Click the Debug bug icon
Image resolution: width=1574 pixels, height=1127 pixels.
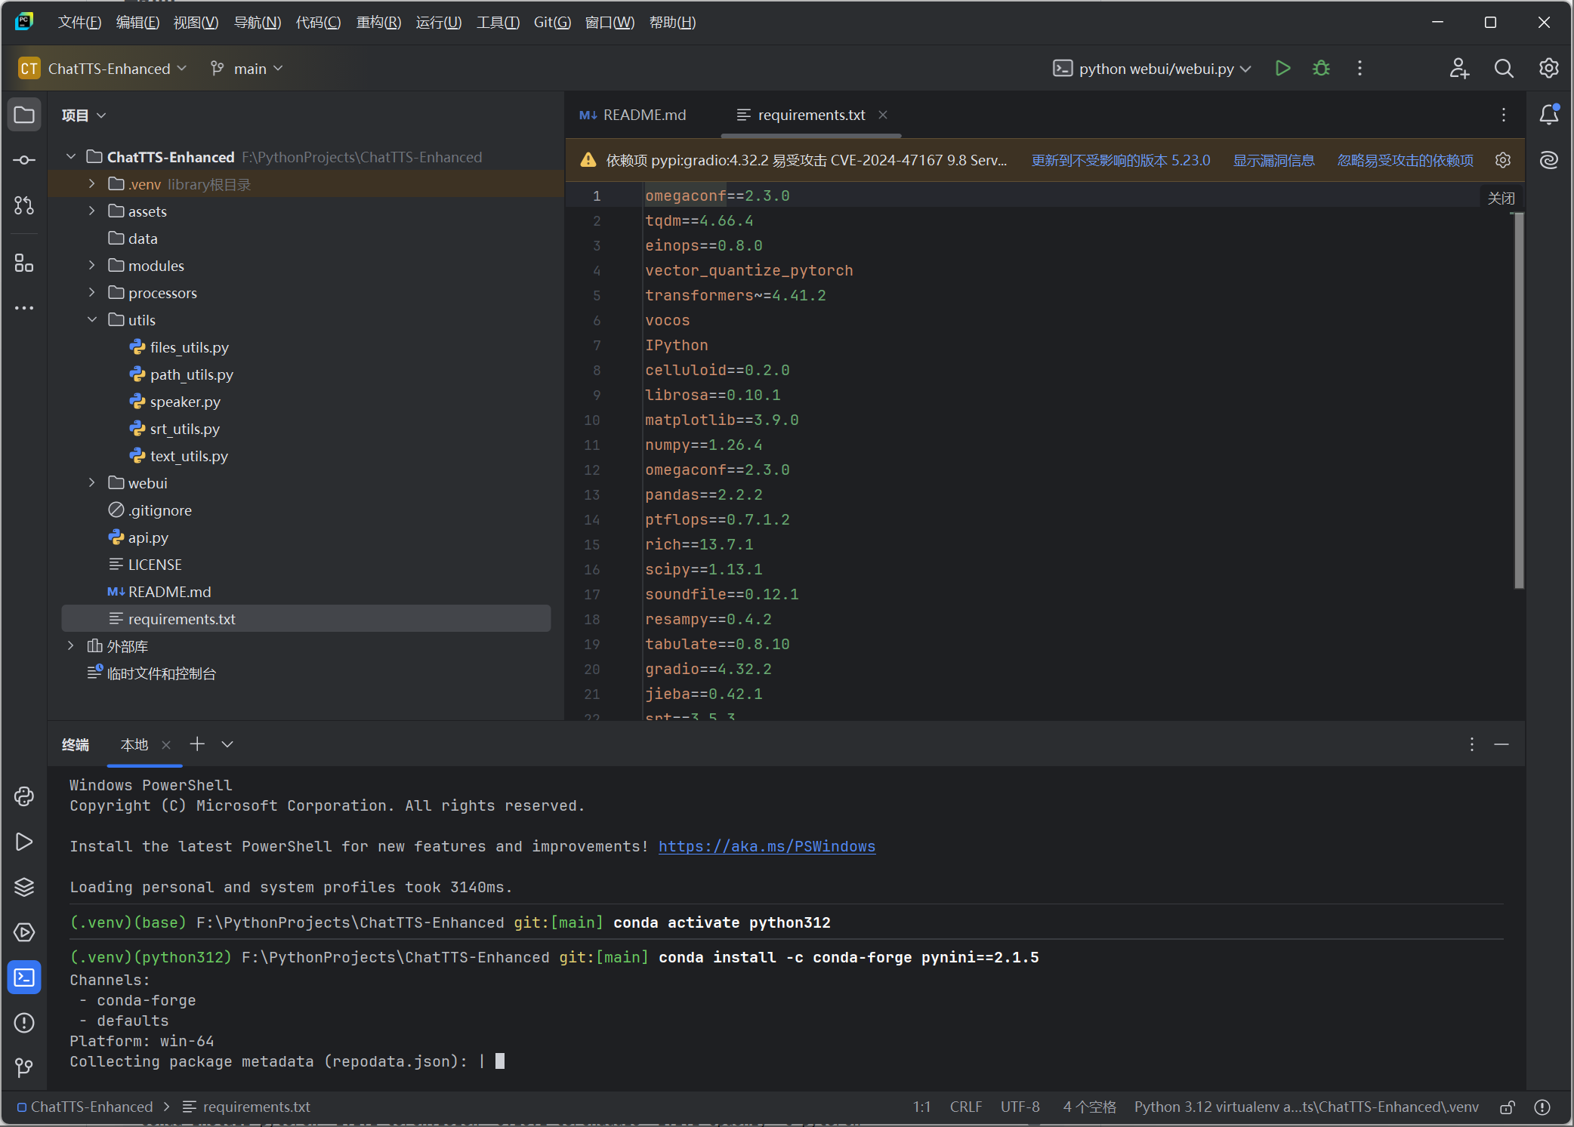1321,69
